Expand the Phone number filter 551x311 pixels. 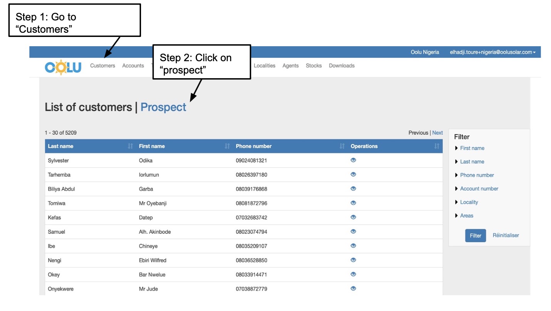click(x=477, y=175)
